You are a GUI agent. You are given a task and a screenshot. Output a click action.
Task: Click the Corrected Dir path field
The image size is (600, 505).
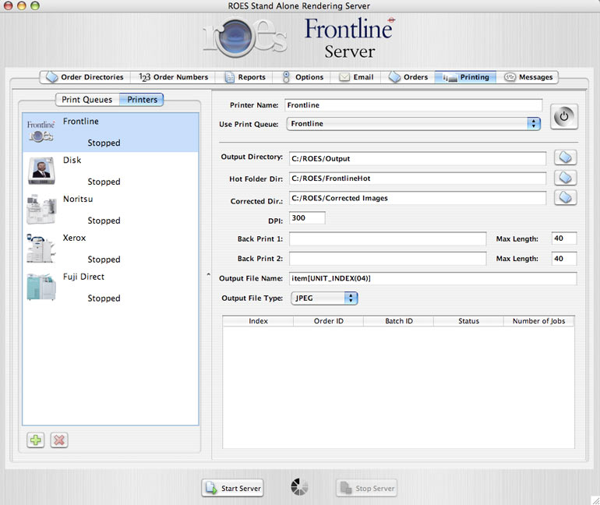(418, 198)
